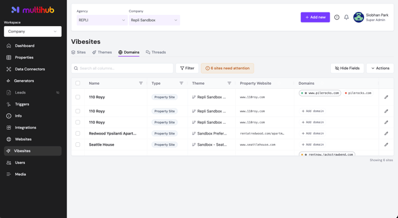Click the notifications bell icon
Viewport: 398px width, 218px height.
pyautogui.click(x=346, y=17)
